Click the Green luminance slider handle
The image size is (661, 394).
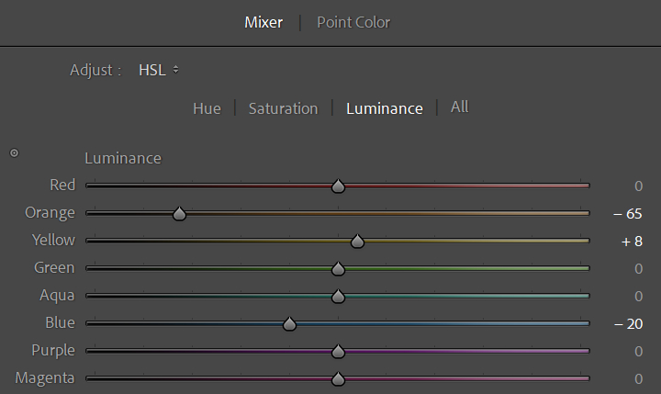[338, 268]
